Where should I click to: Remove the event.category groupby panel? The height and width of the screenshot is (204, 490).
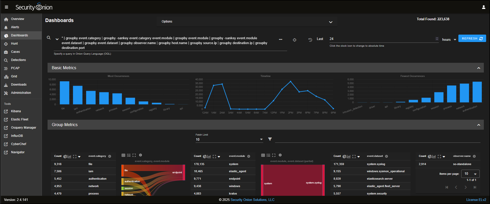pyautogui.click(x=110, y=156)
